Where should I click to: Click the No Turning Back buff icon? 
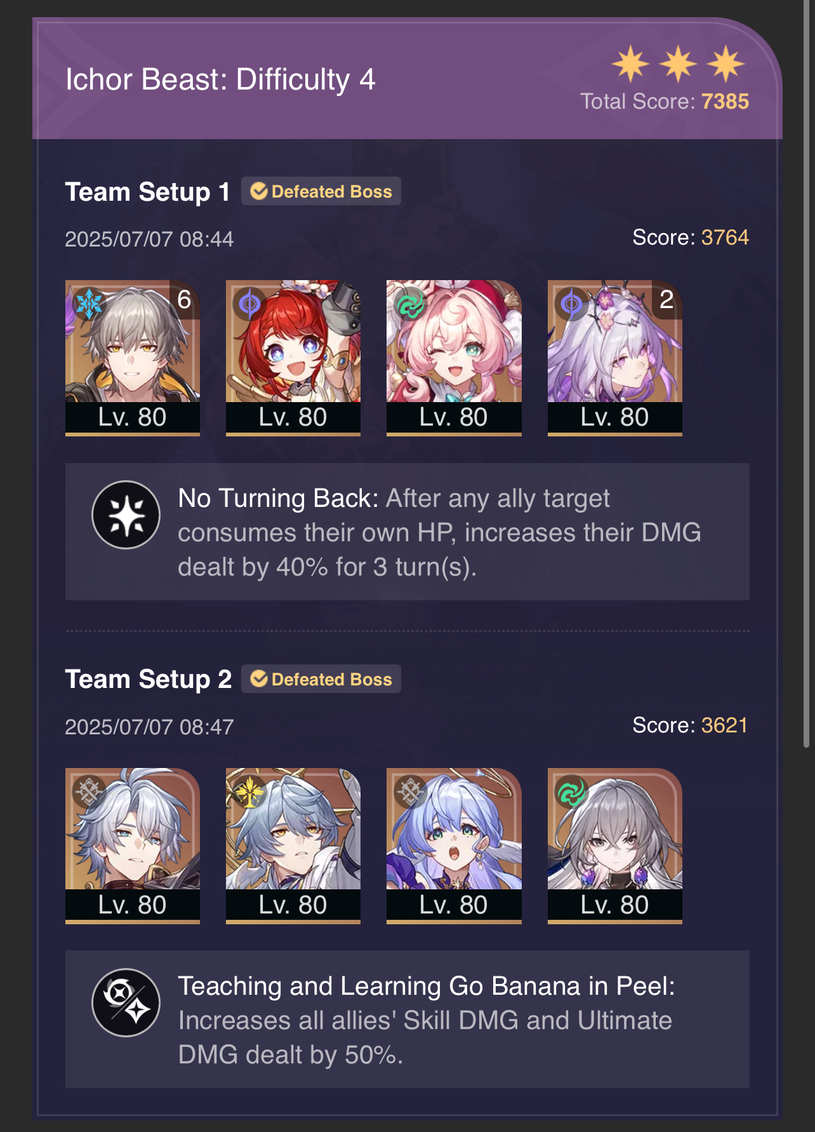pos(126,515)
